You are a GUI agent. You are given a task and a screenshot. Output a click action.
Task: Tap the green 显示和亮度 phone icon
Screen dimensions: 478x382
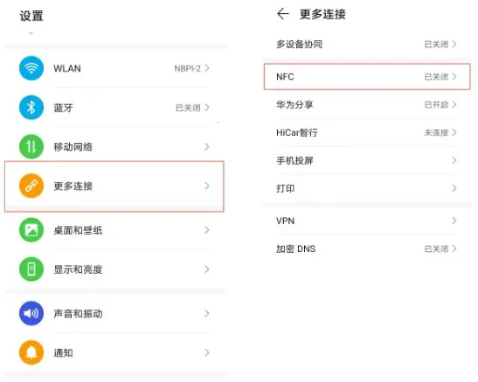[x=31, y=269]
